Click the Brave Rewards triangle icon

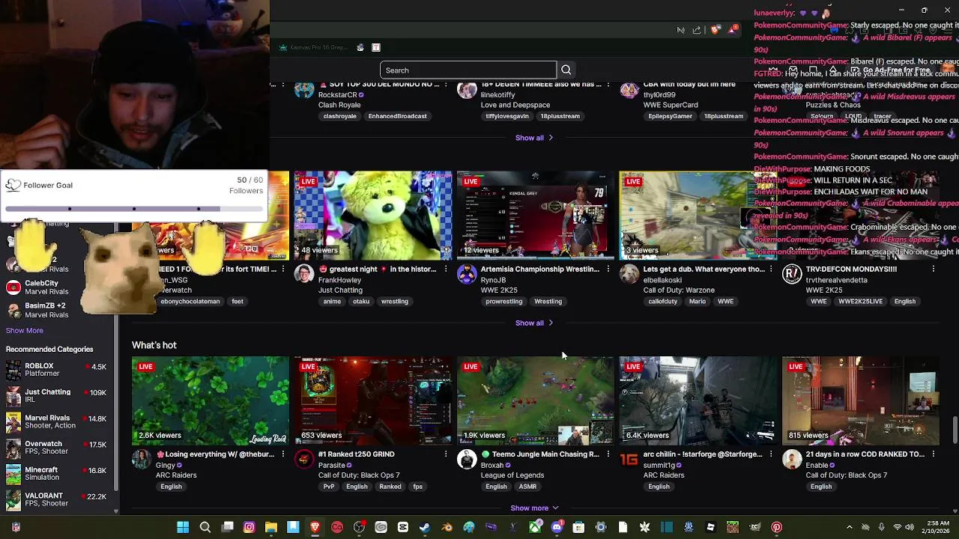[x=733, y=30]
